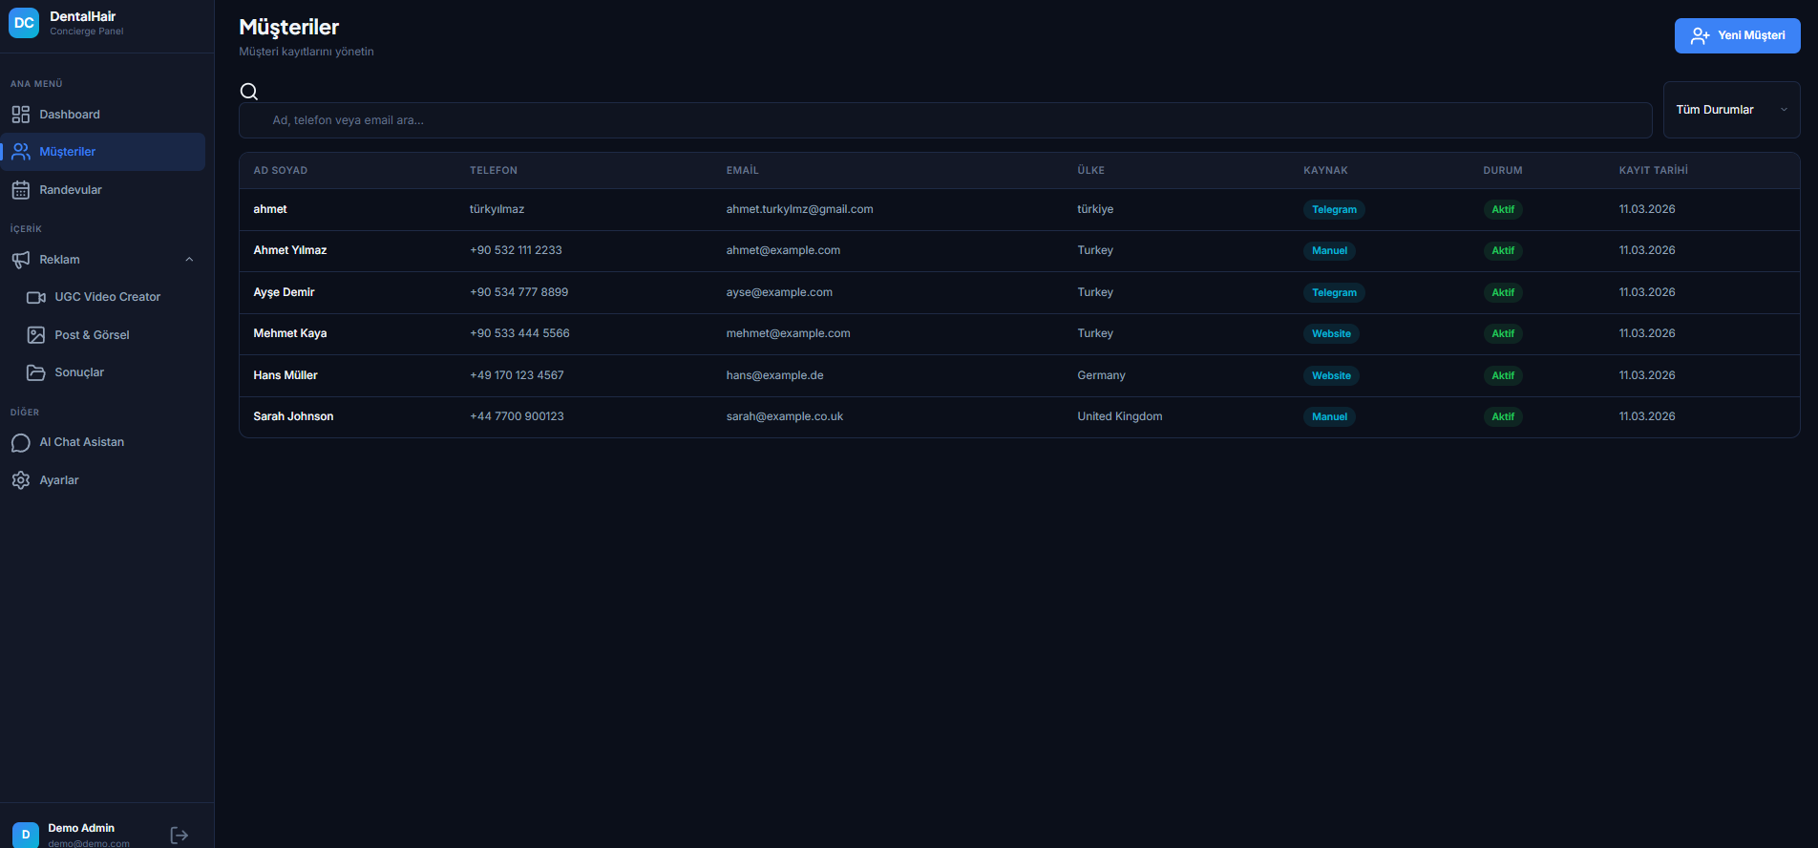
Task: Collapse the Reklam menu chevron
Action: pyautogui.click(x=189, y=260)
